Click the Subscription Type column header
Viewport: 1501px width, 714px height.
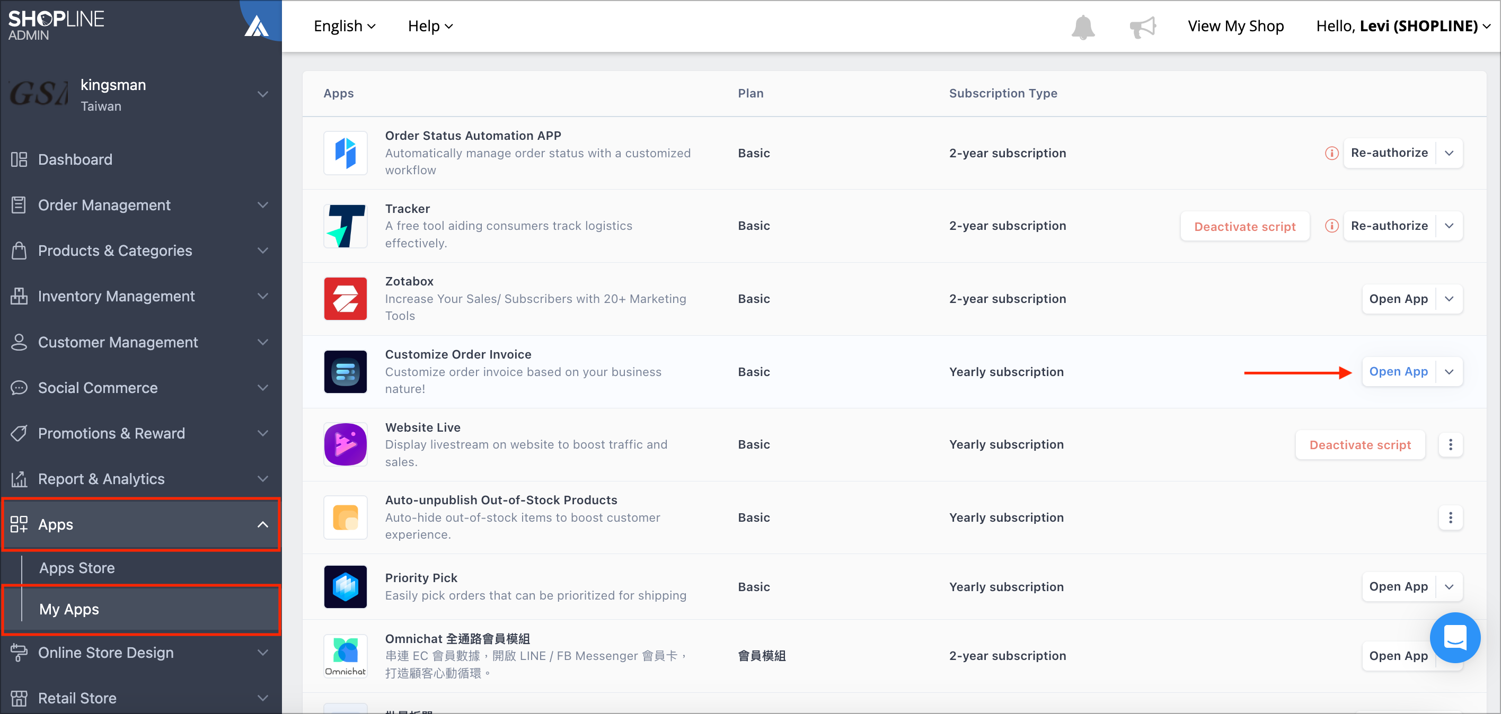pos(1003,93)
